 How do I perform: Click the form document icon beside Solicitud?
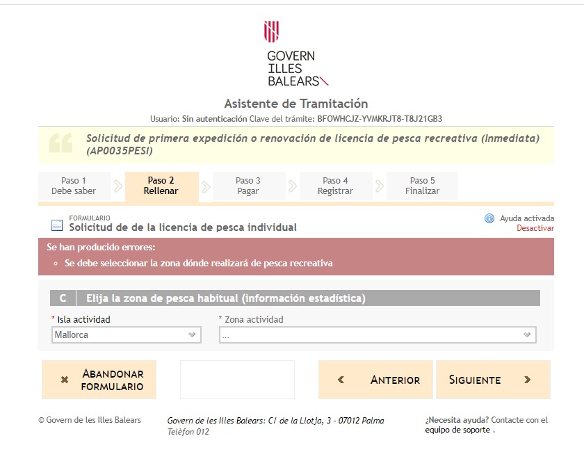pos(57,225)
